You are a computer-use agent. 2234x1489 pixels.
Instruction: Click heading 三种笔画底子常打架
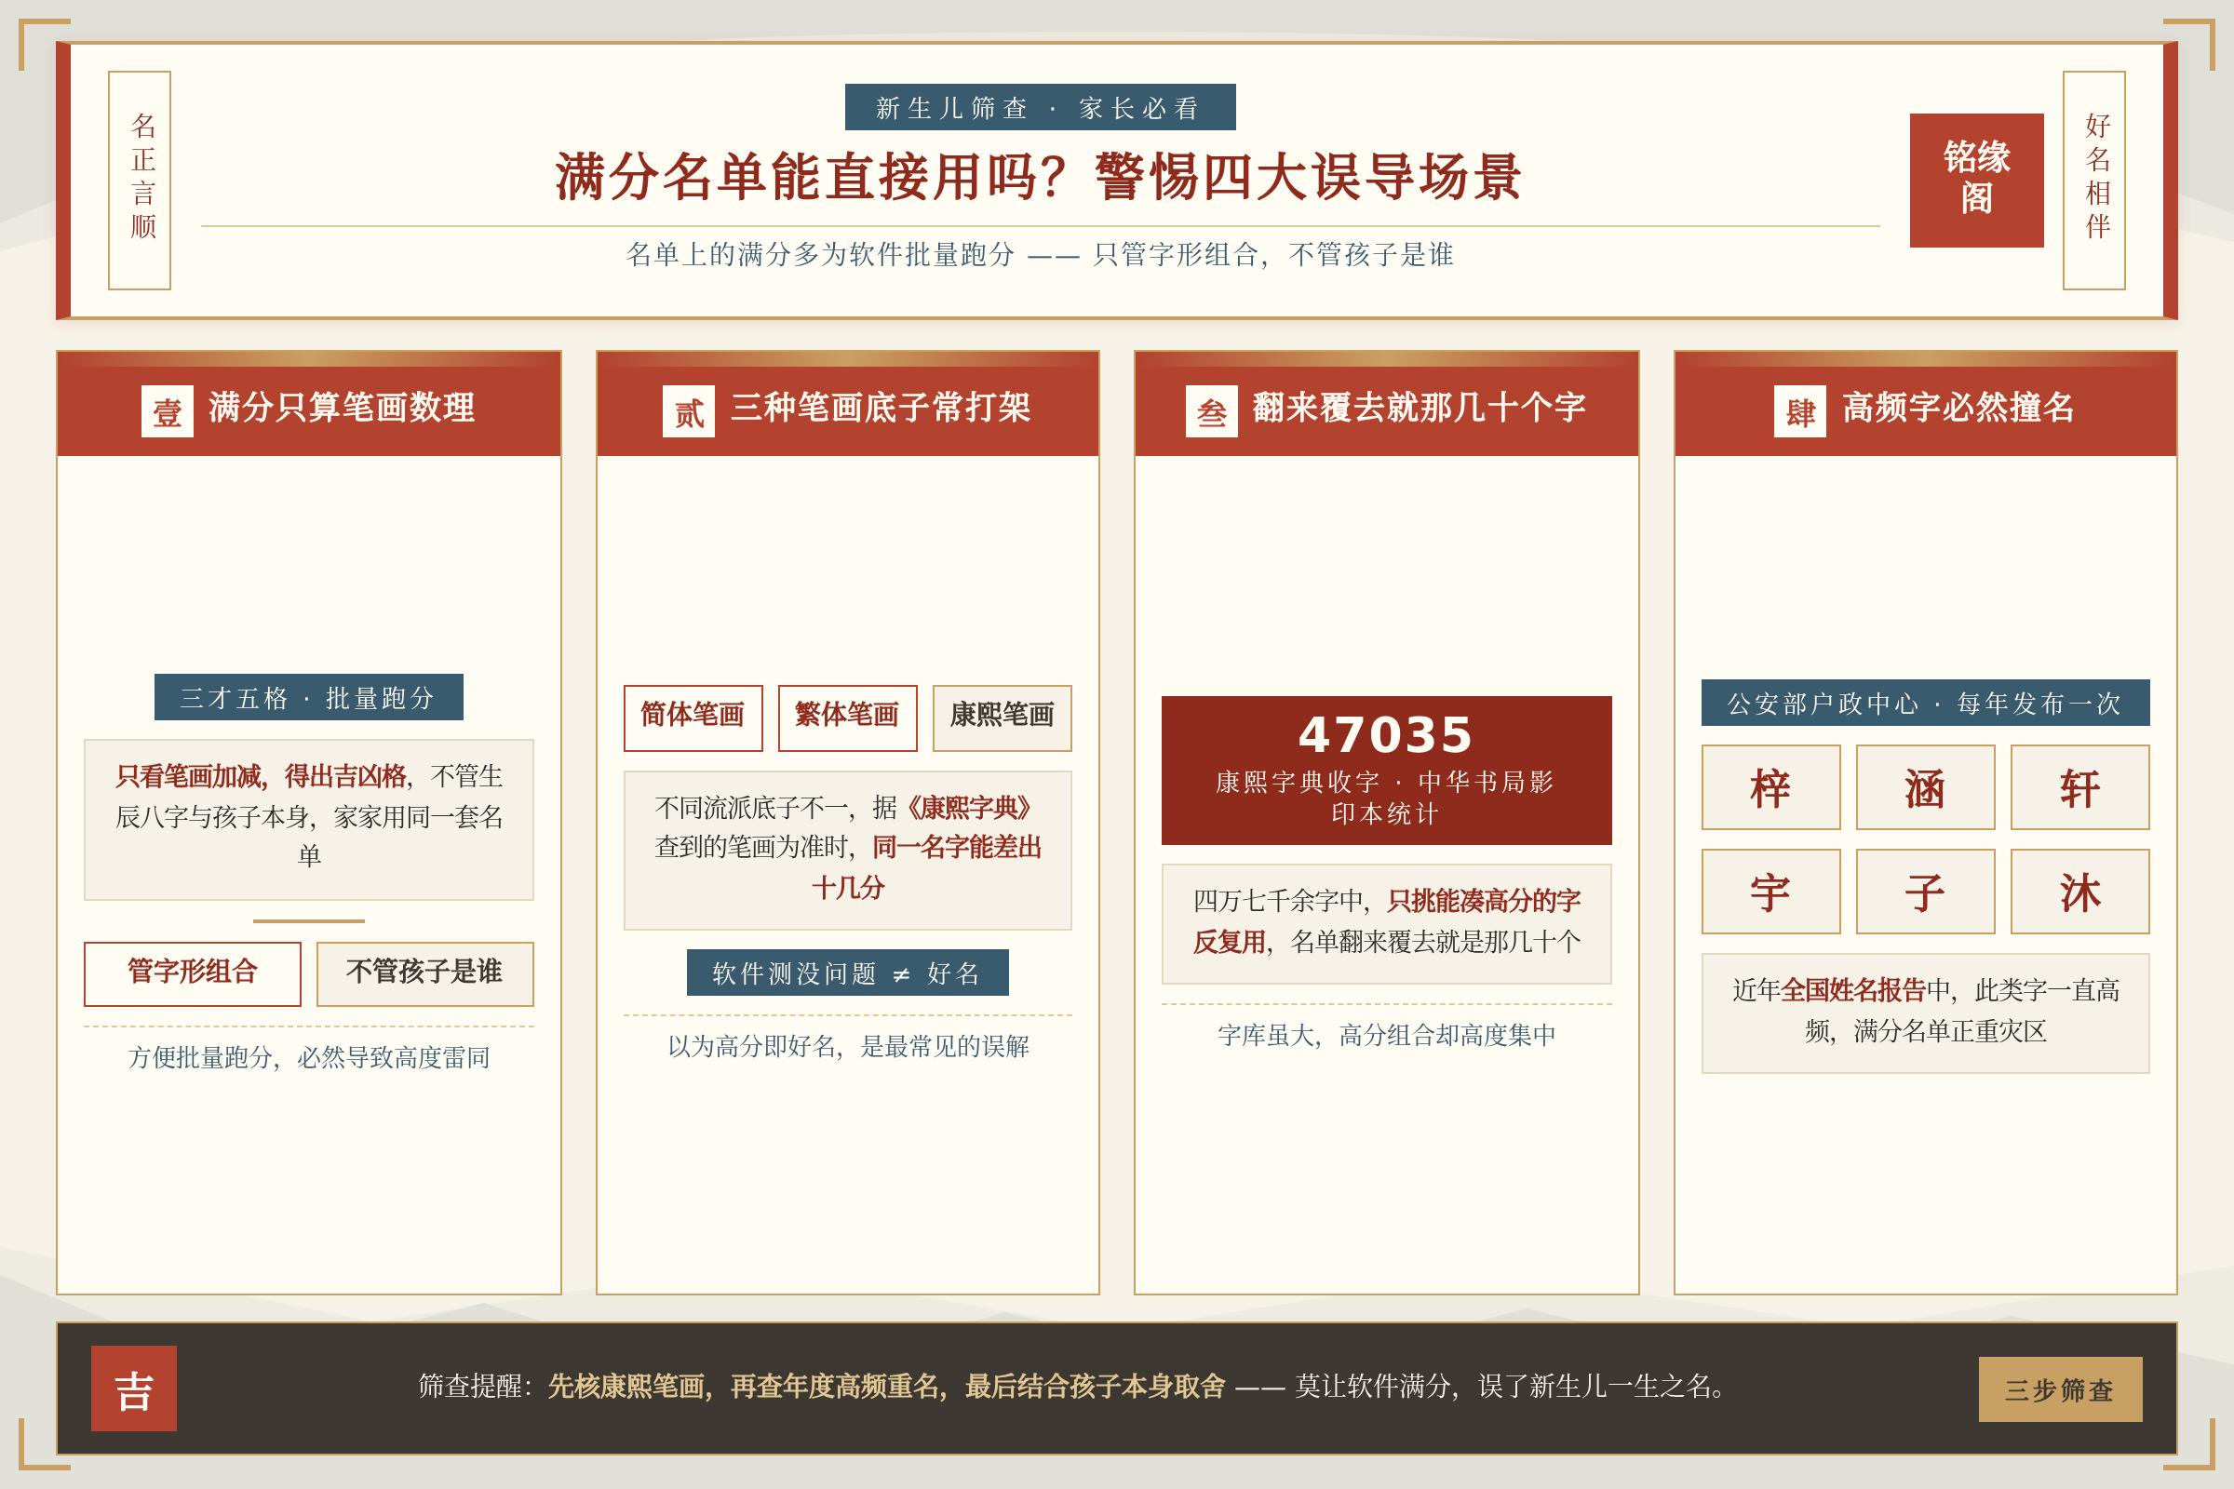click(880, 408)
